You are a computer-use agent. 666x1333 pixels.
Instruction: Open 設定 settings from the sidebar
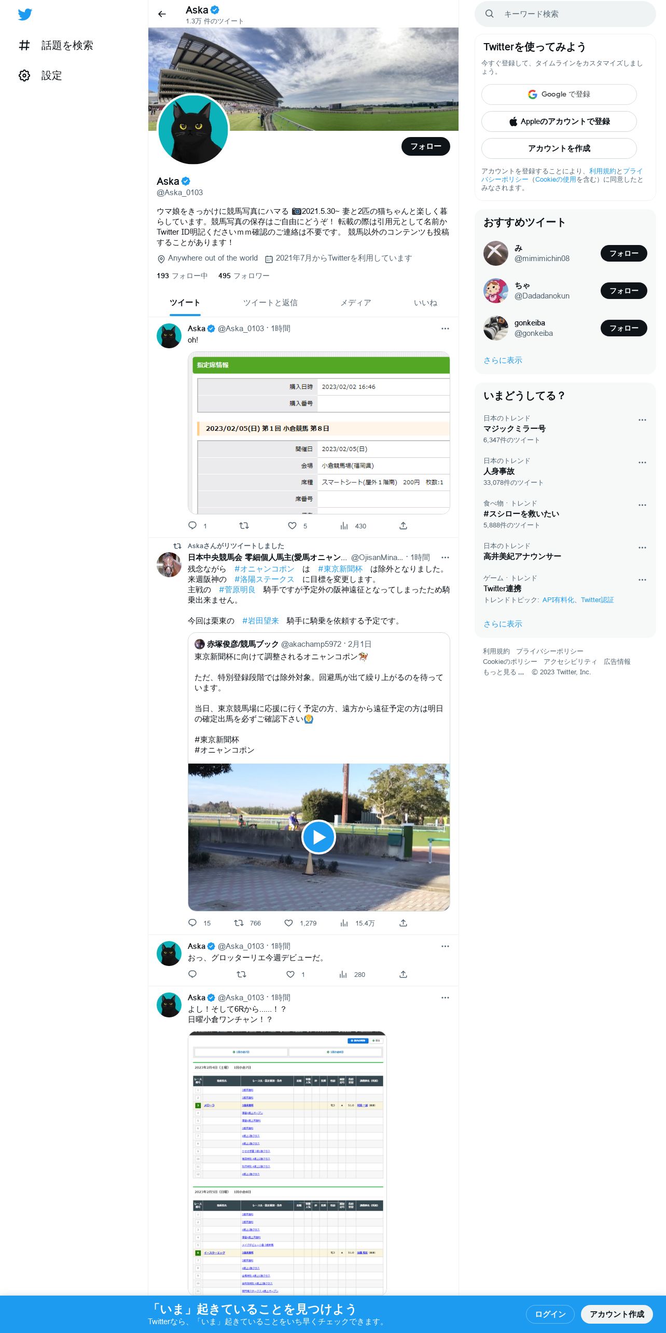click(40, 75)
